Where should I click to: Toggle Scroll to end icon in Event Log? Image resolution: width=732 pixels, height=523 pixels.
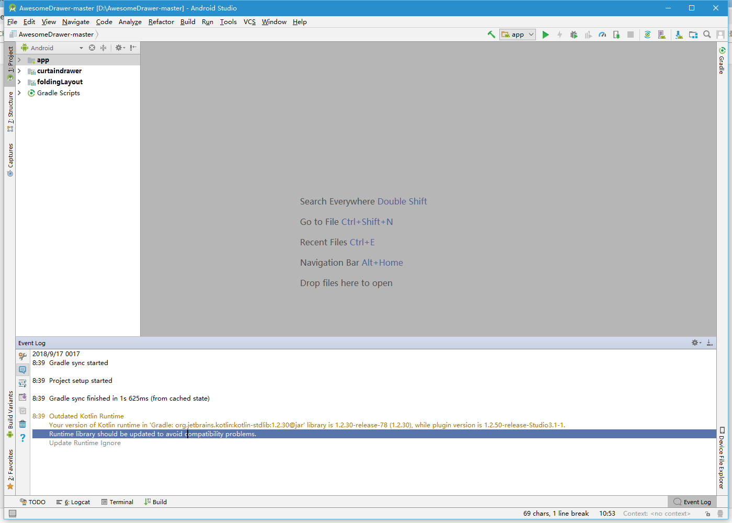click(22, 397)
